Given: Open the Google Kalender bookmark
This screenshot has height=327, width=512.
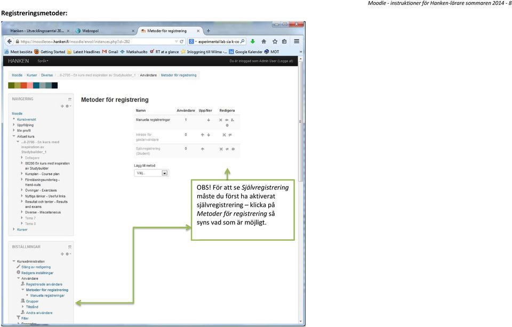Looking at the screenshot, I should [245, 52].
